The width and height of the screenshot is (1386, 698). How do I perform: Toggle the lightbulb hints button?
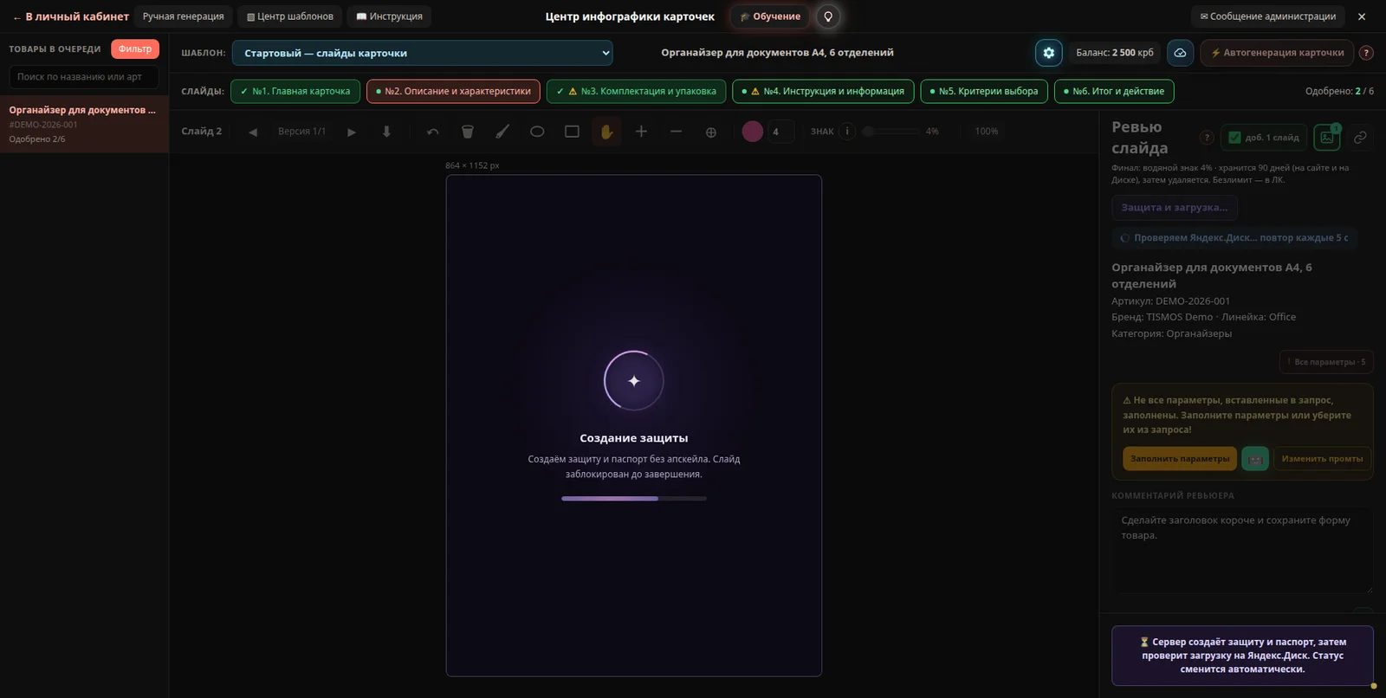coord(828,16)
